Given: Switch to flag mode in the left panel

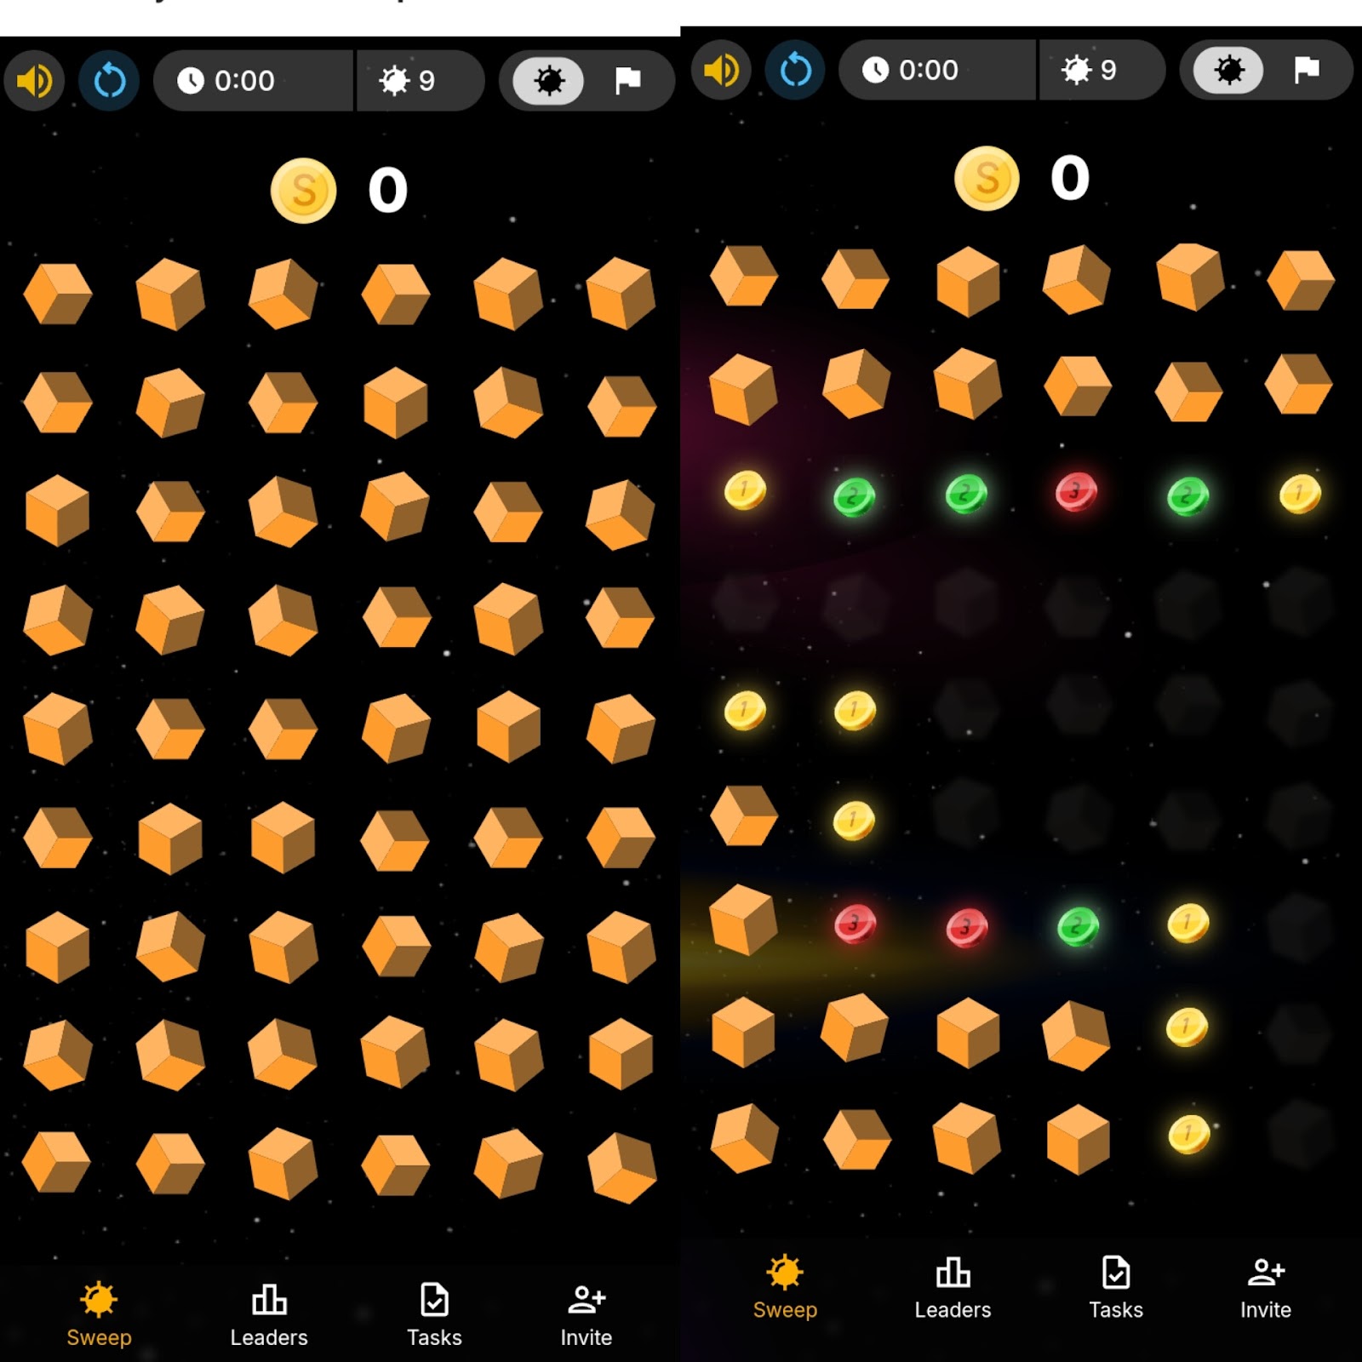Looking at the screenshot, I should 627,81.
